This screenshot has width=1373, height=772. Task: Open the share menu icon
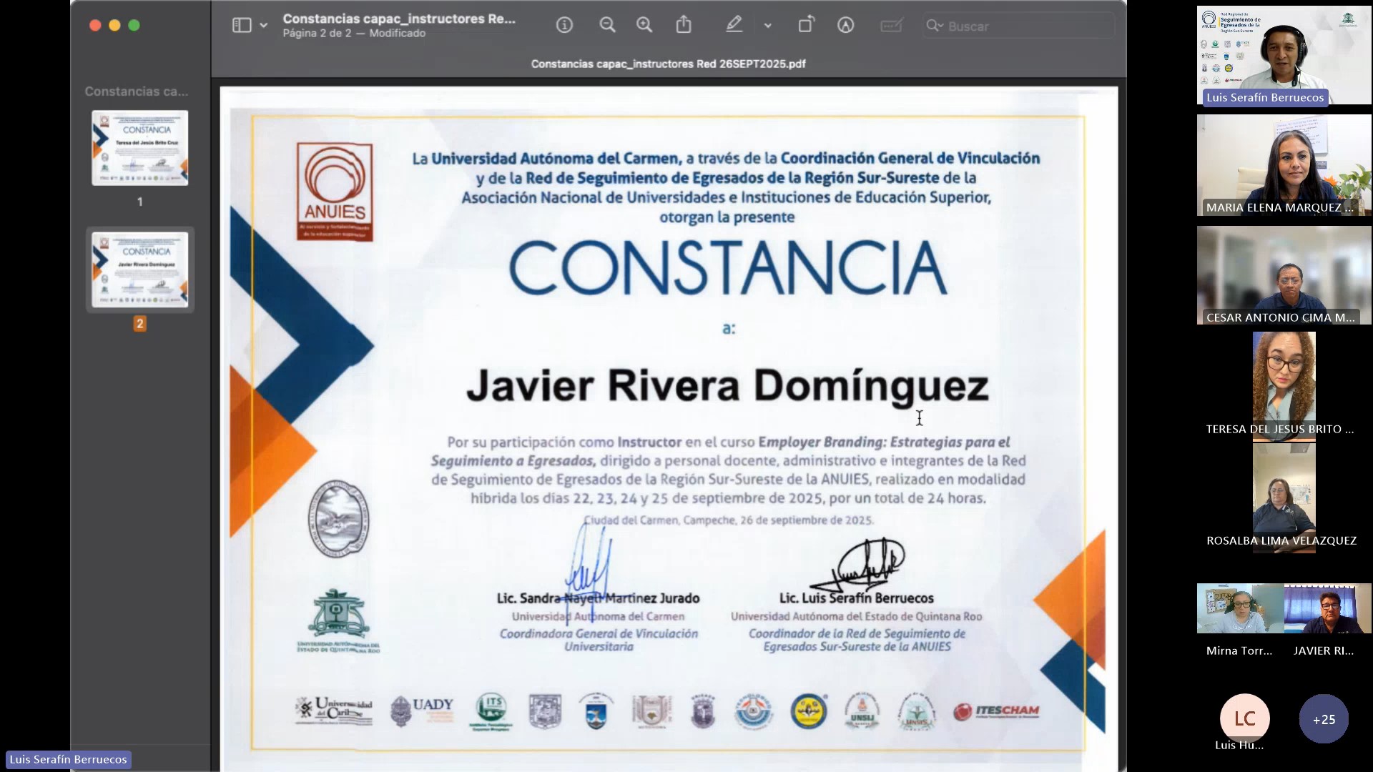(x=684, y=26)
